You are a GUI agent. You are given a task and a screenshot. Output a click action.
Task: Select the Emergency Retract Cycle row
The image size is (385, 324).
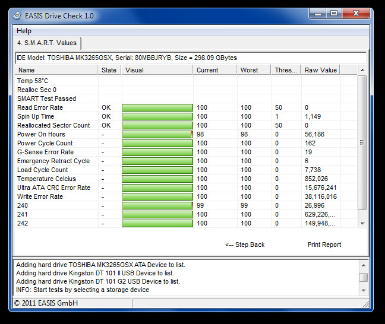186,161
